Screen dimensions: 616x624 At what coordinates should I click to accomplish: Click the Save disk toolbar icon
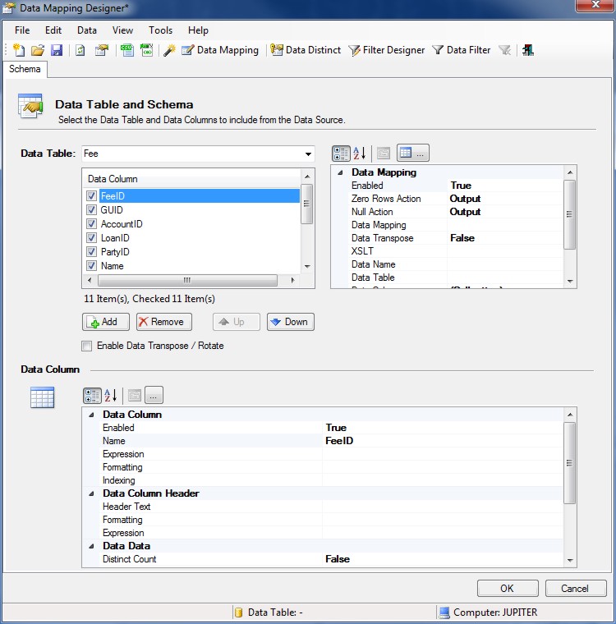(57, 50)
